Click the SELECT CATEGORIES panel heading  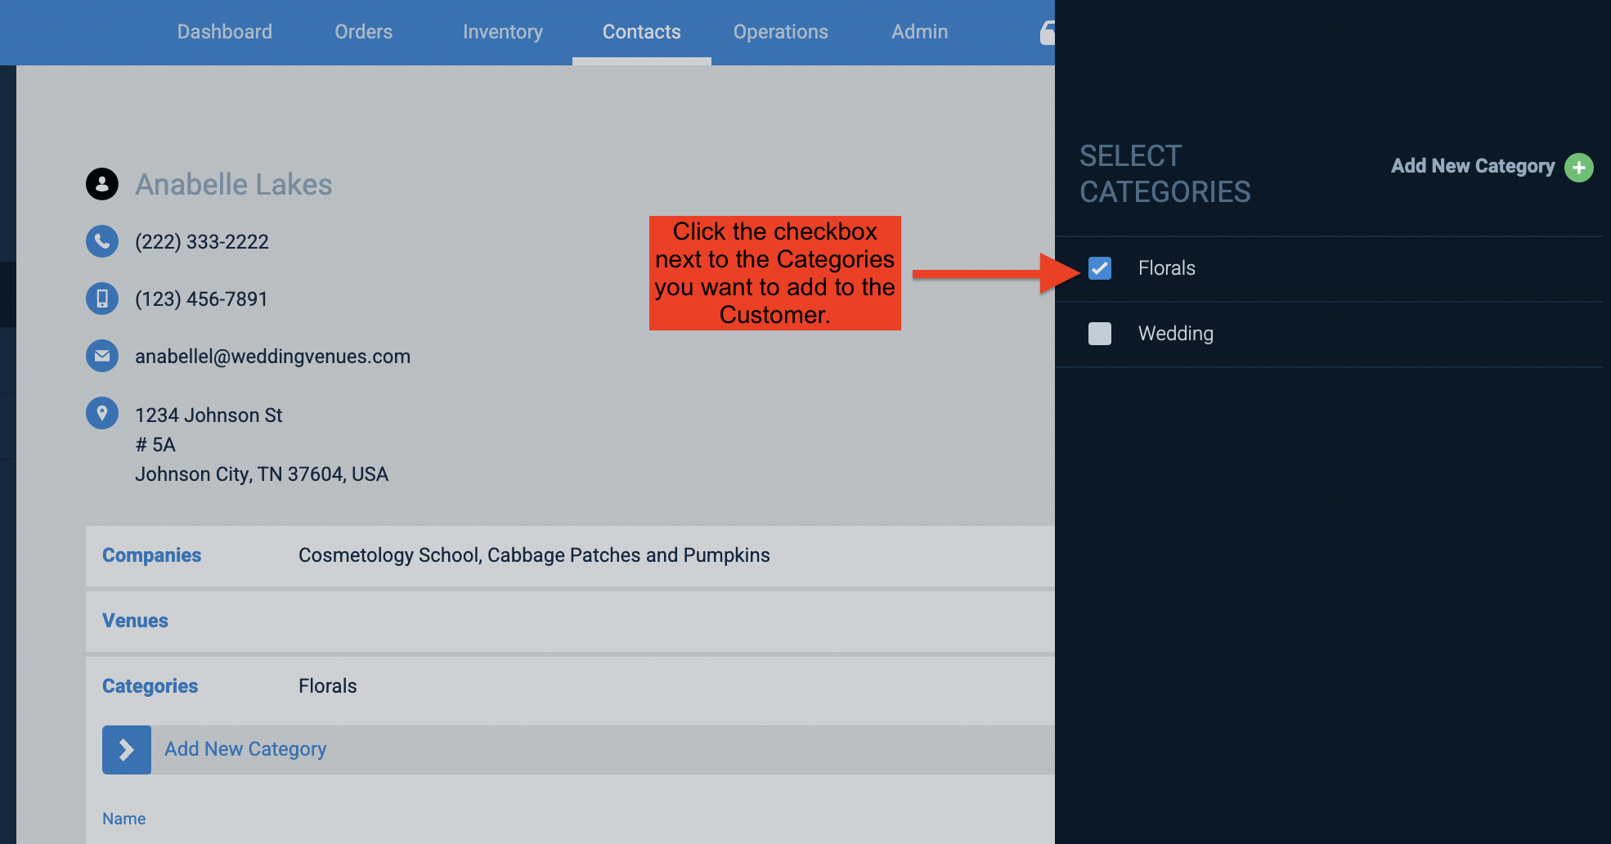[x=1165, y=174]
